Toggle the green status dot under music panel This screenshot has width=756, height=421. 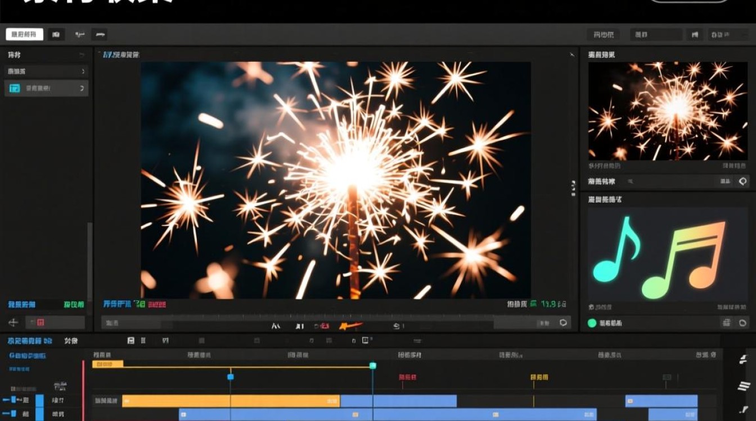click(x=592, y=323)
